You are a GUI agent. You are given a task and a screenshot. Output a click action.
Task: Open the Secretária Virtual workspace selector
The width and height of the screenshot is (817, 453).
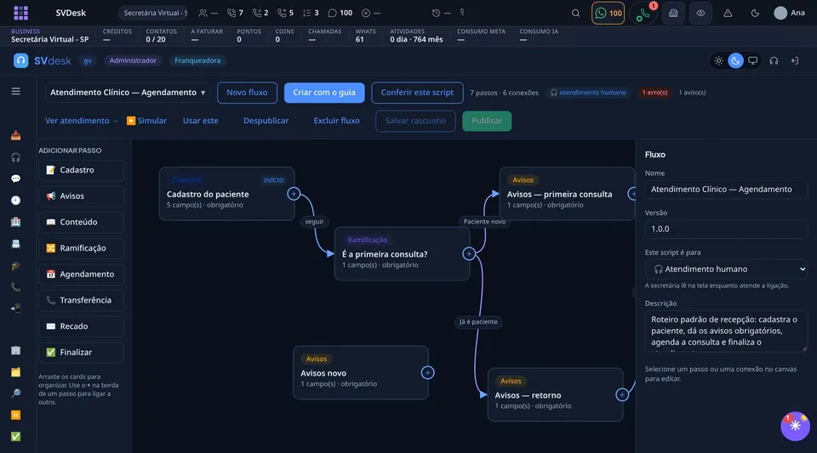tap(153, 13)
